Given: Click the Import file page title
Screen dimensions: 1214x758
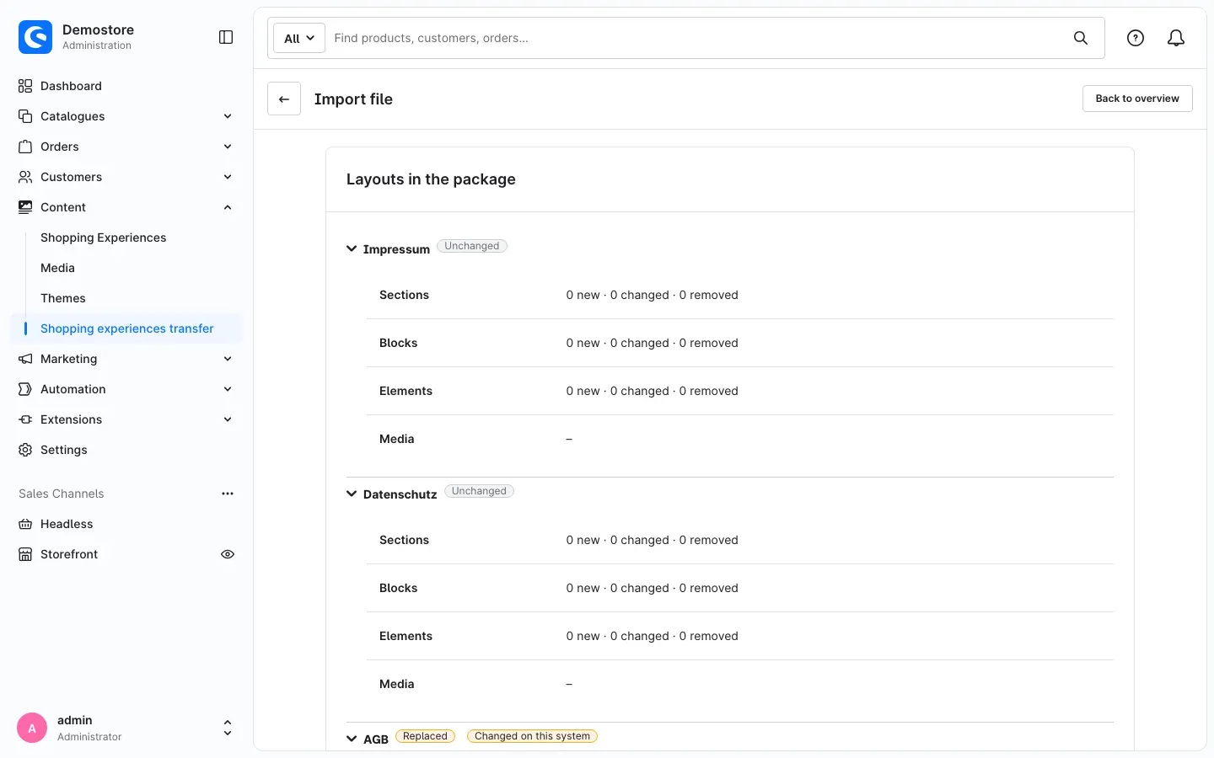Looking at the screenshot, I should (353, 99).
